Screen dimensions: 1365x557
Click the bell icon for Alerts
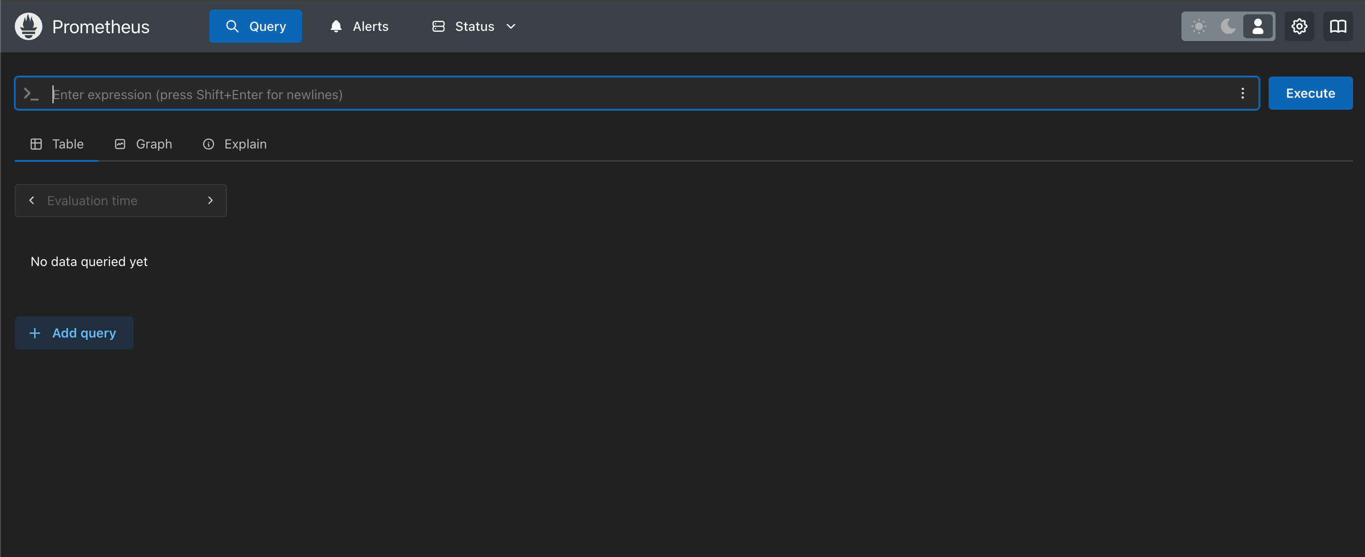pos(336,26)
